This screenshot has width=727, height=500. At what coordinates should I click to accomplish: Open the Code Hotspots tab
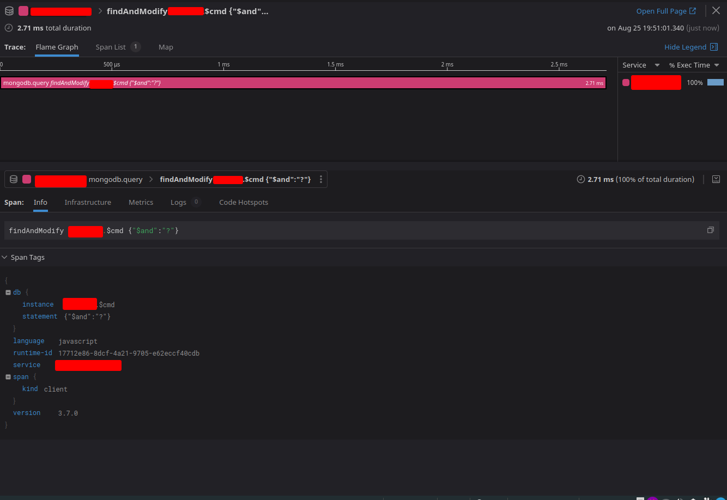point(244,202)
